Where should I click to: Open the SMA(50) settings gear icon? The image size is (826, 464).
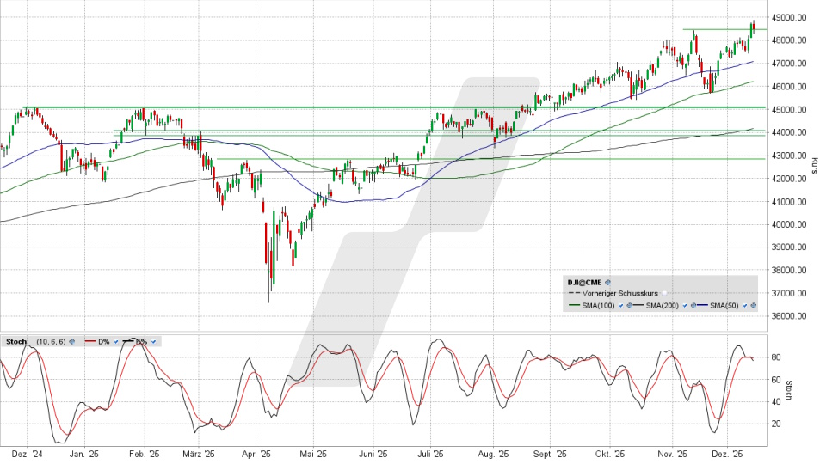[754, 306]
